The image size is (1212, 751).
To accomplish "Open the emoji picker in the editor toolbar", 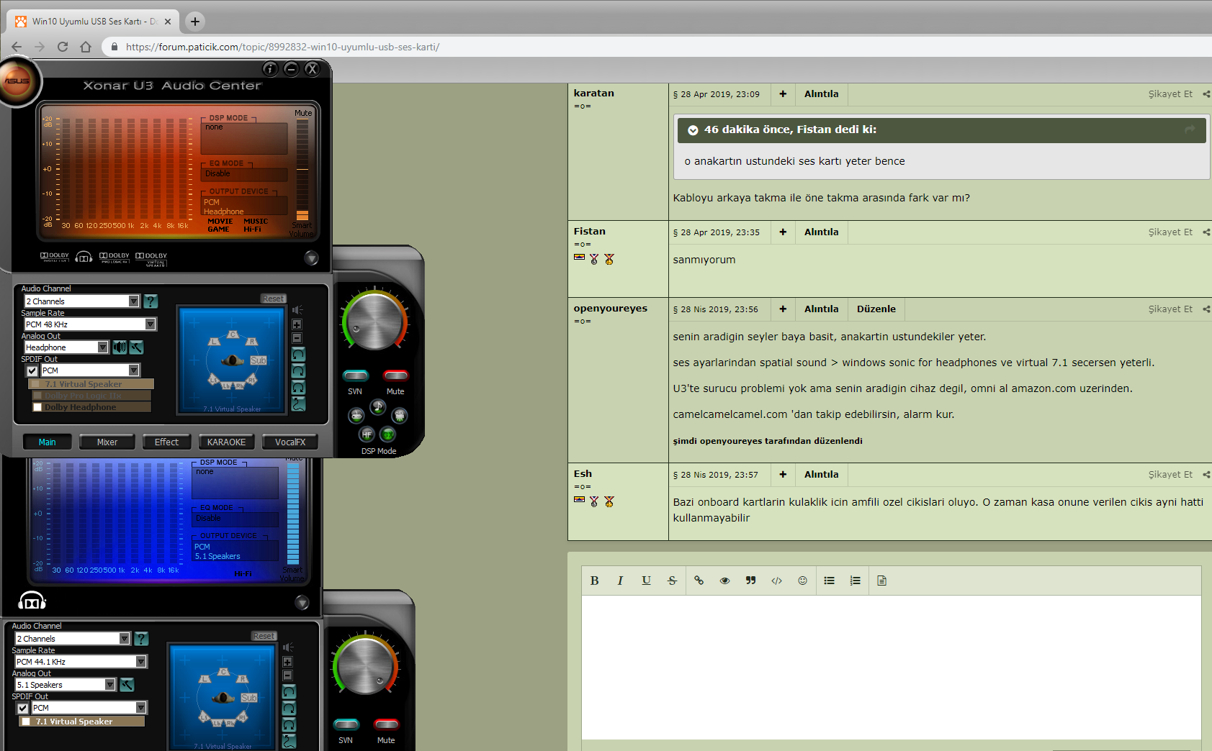I will point(802,581).
